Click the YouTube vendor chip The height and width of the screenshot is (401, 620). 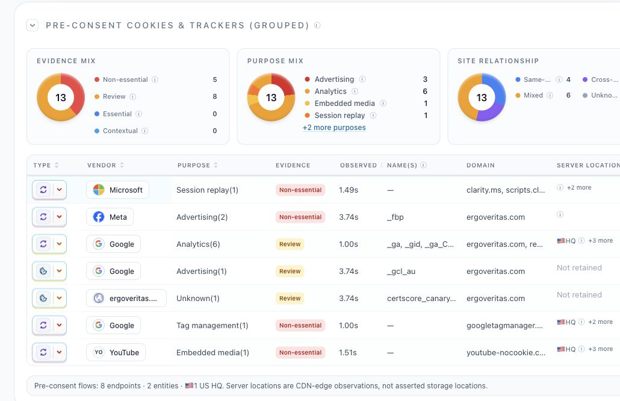pyautogui.click(x=116, y=352)
